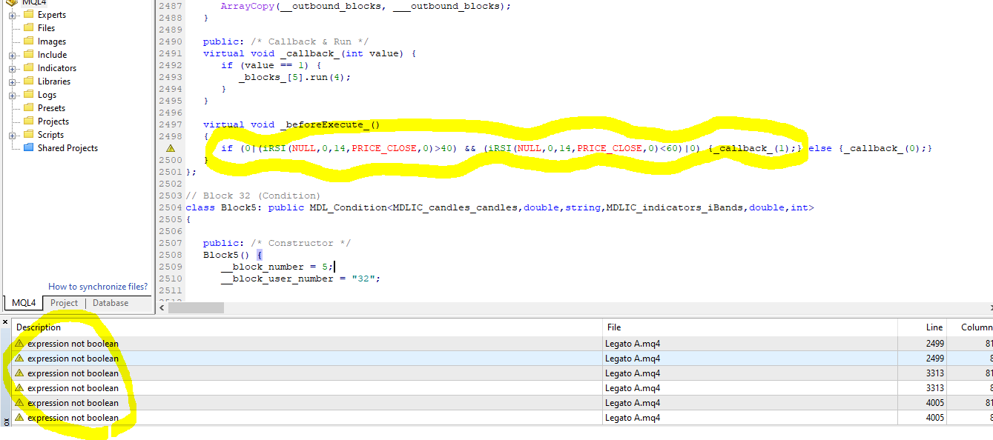Screen dimensions: 993x440
Task: Select the Projects folder icon
Action: click(x=28, y=121)
